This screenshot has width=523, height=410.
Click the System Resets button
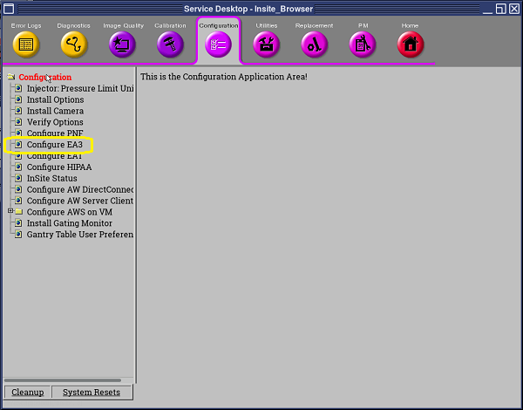[92, 393]
